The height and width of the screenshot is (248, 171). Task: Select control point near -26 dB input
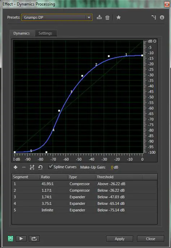pyautogui.click(x=109, y=56)
